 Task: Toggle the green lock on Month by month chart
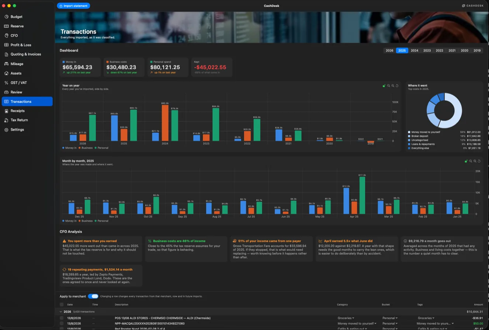pos(466,161)
